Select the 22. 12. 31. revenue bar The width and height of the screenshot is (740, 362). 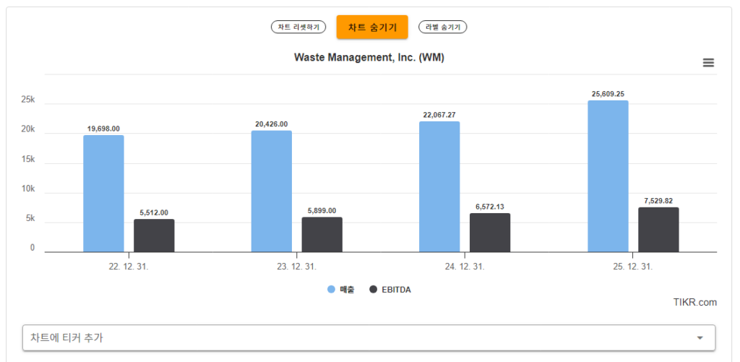[104, 194]
